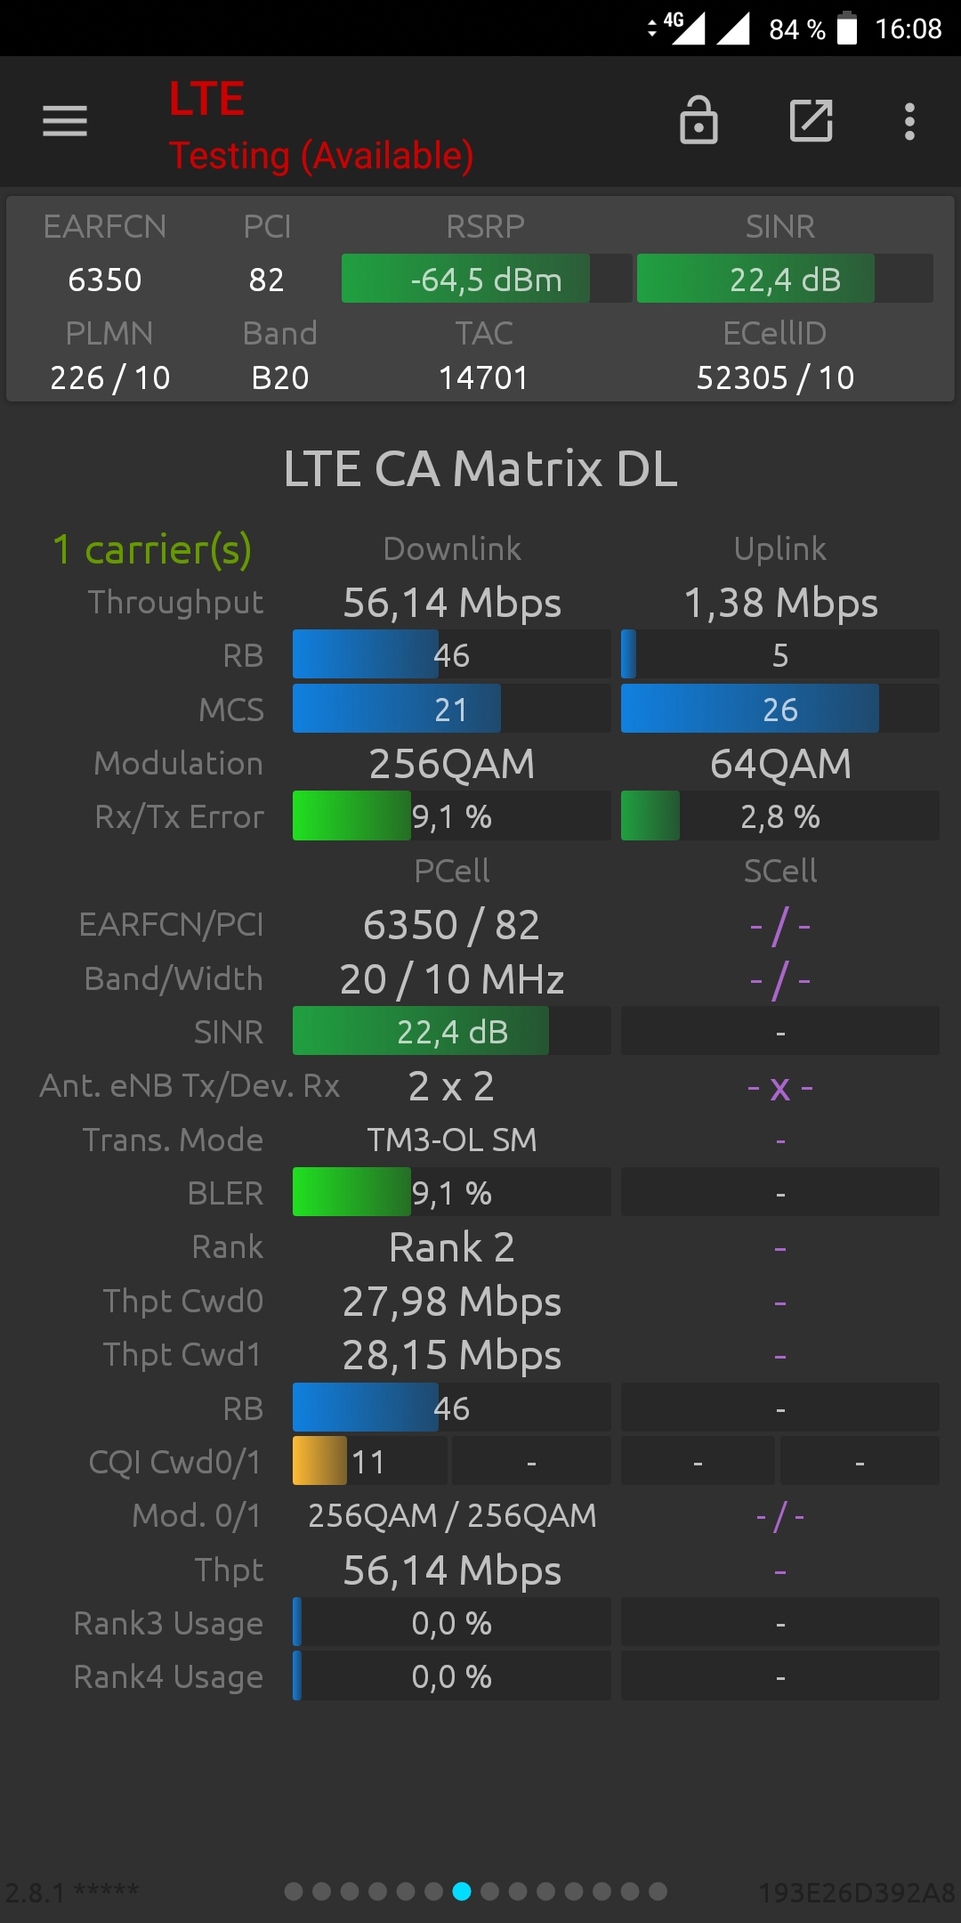Open the hamburger navigation menu
This screenshot has width=961, height=1923.
point(65,121)
